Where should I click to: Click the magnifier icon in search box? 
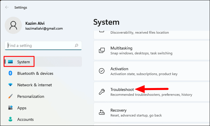point(76,45)
